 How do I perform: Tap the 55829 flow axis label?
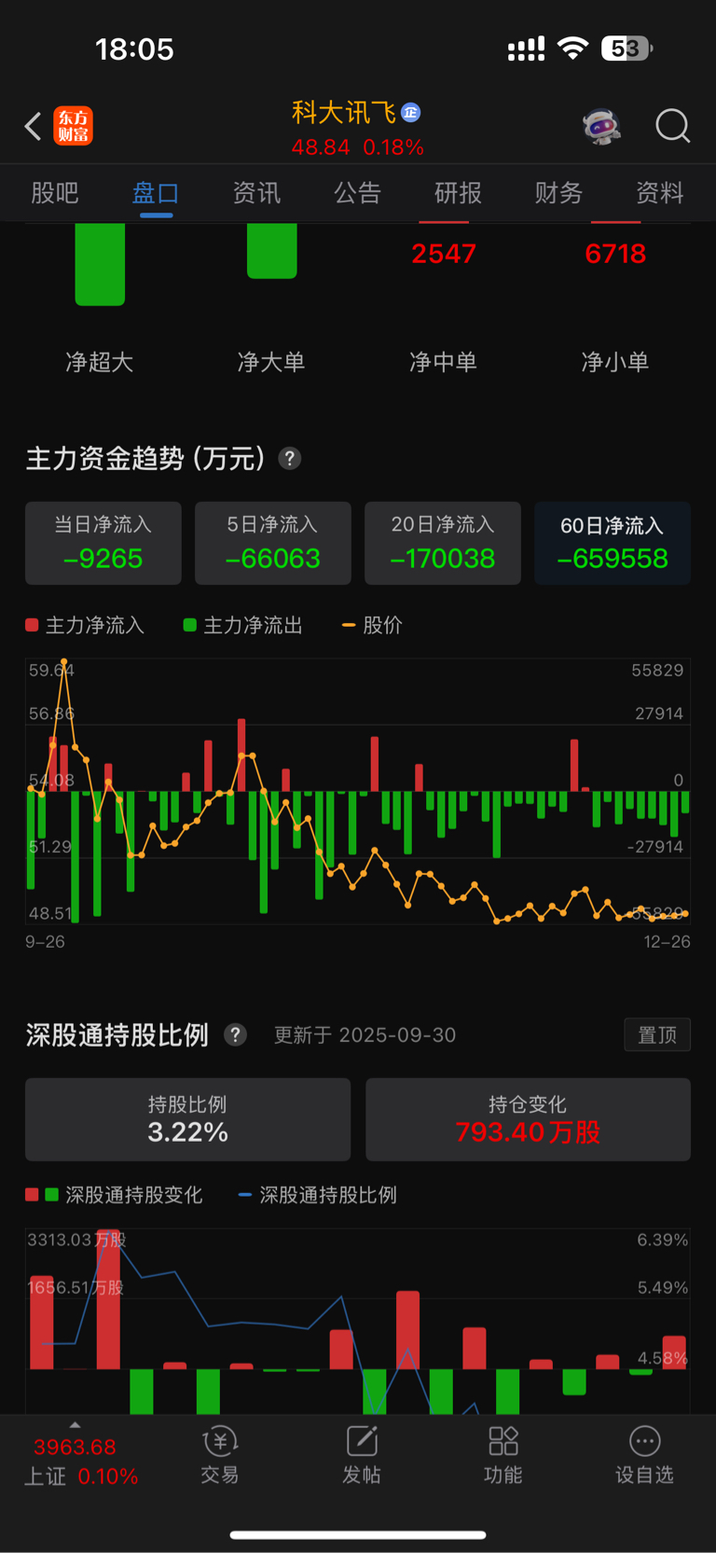(x=657, y=670)
